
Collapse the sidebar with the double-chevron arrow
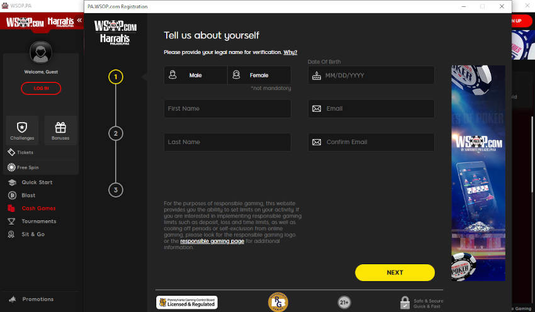pyautogui.click(x=79, y=21)
